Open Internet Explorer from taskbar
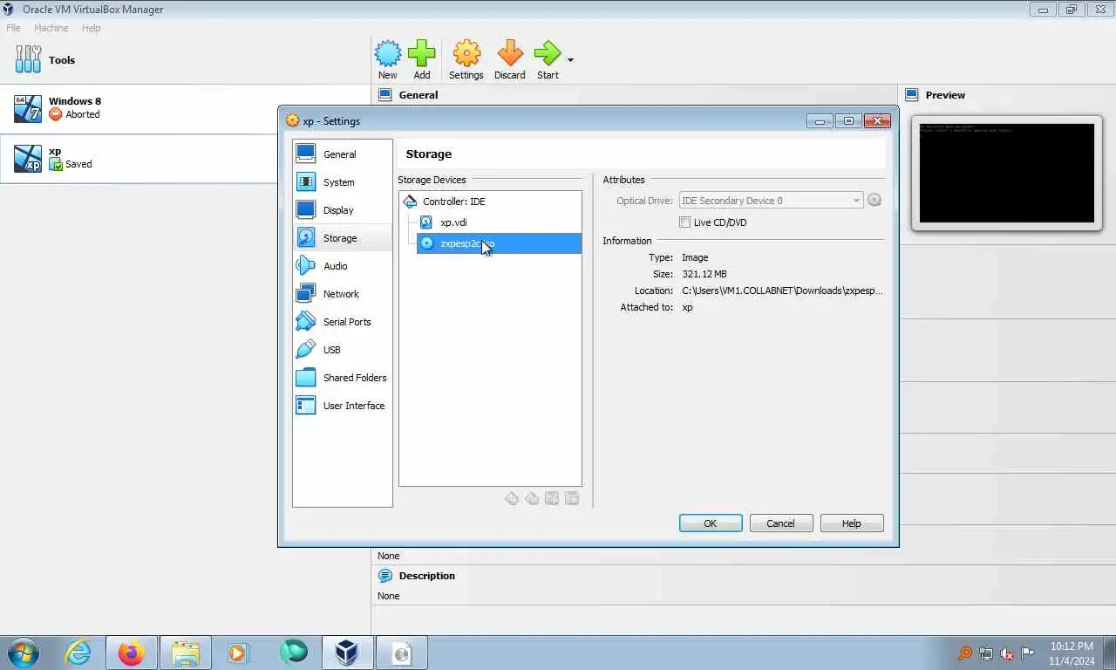Screen dimensions: 1116x670 (78, 653)
